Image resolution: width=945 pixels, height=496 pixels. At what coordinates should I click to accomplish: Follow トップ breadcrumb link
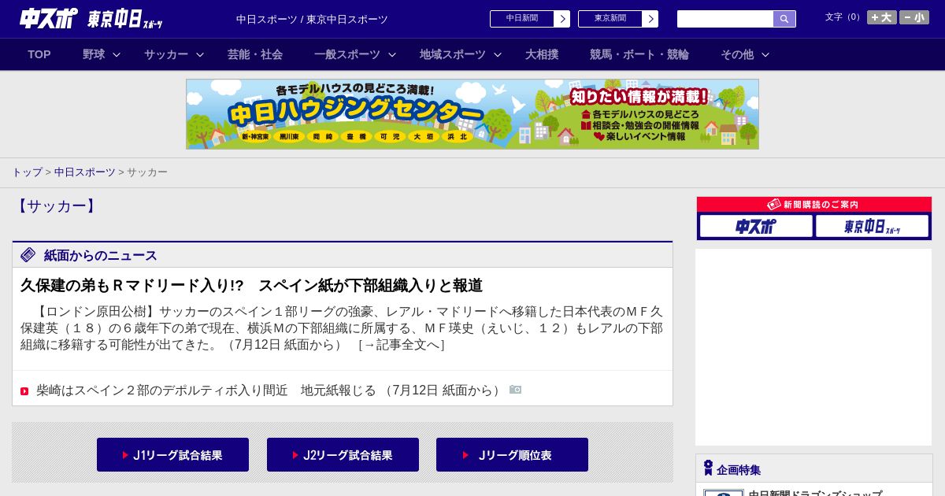click(x=27, y=172)
